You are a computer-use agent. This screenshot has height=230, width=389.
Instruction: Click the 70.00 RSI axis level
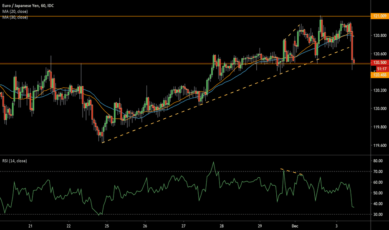click(379, 171)
